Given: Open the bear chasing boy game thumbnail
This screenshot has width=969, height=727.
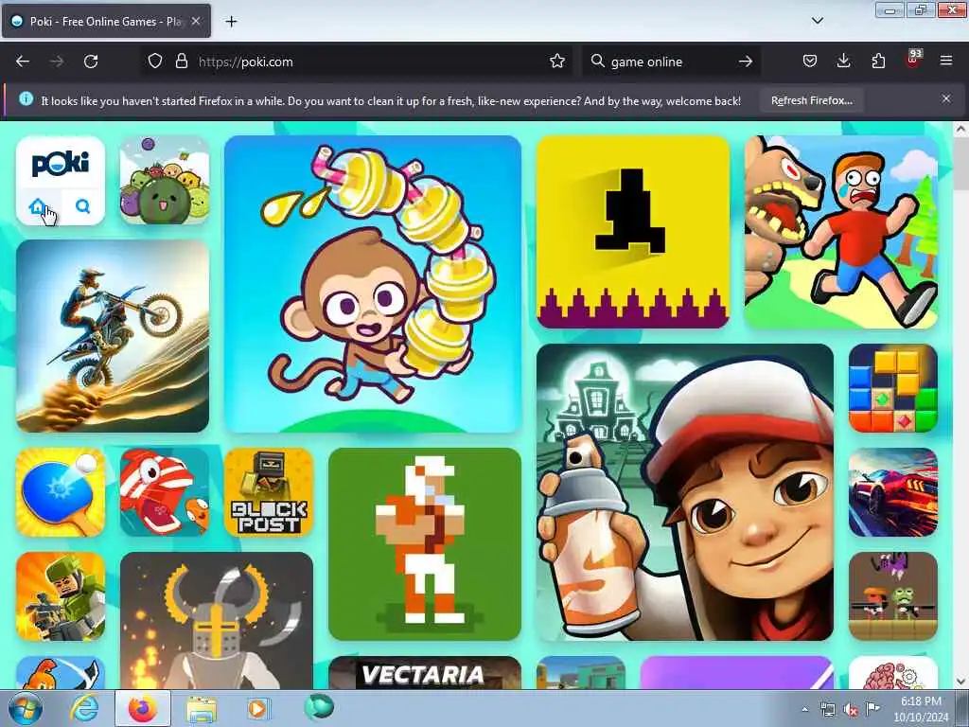Looking at the screenshot, I should (841, 232).
